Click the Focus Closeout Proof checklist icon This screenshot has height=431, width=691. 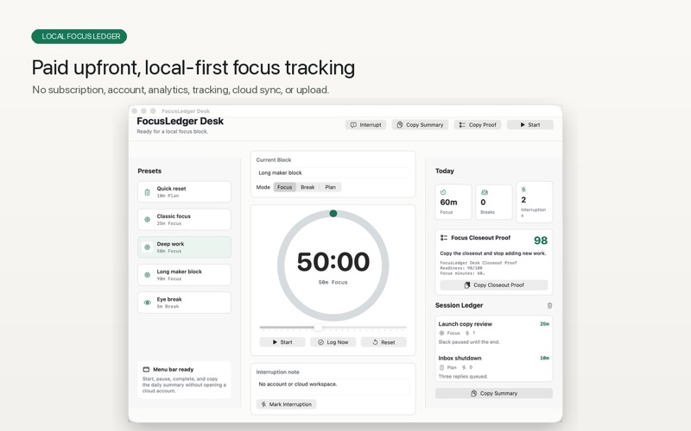coord(444,238)
